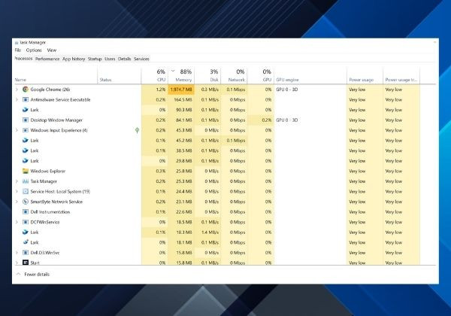Sort by the Disk column header
Screen dimensions: 451x316
207,76
